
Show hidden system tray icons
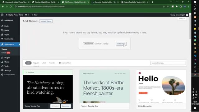pos(193,89)
